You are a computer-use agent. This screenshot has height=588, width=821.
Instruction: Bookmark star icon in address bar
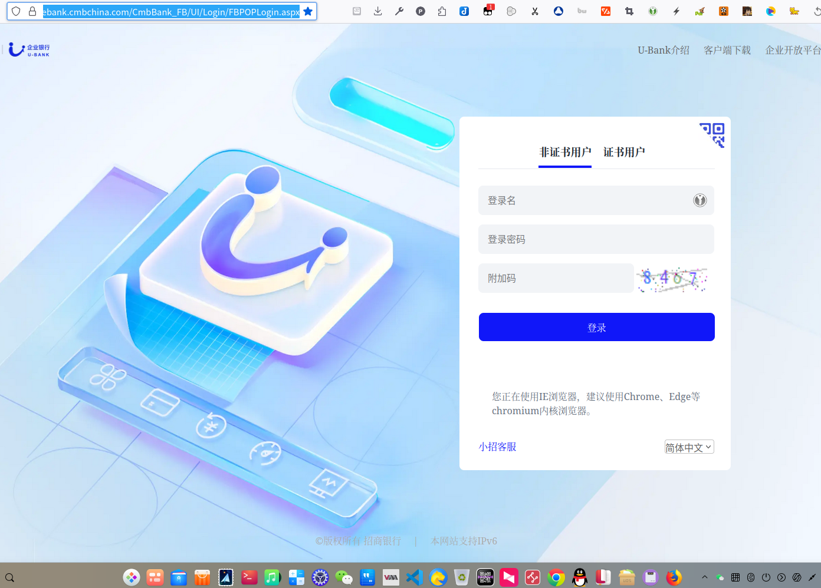click(x=308, y=11)
